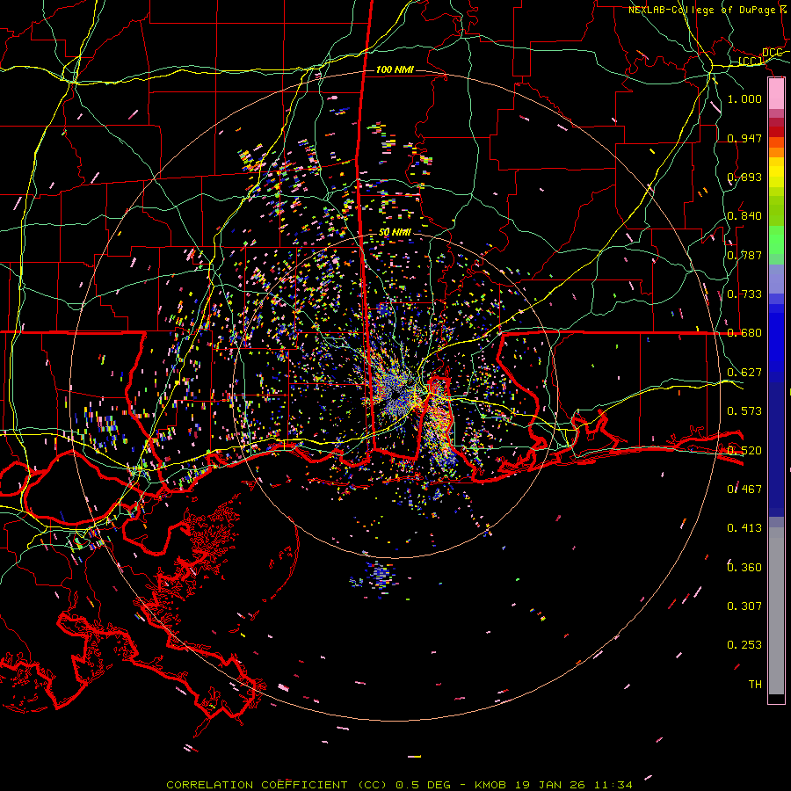Viewport: 791px width, 791px height.
Task: Click the Correlation Coefficient caption at bottom
Action: tap(399, 785)
